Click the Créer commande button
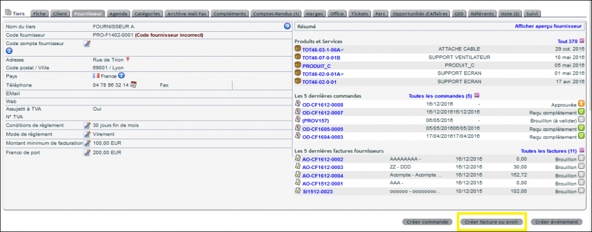The image size is (592, 232). (427, 222)
